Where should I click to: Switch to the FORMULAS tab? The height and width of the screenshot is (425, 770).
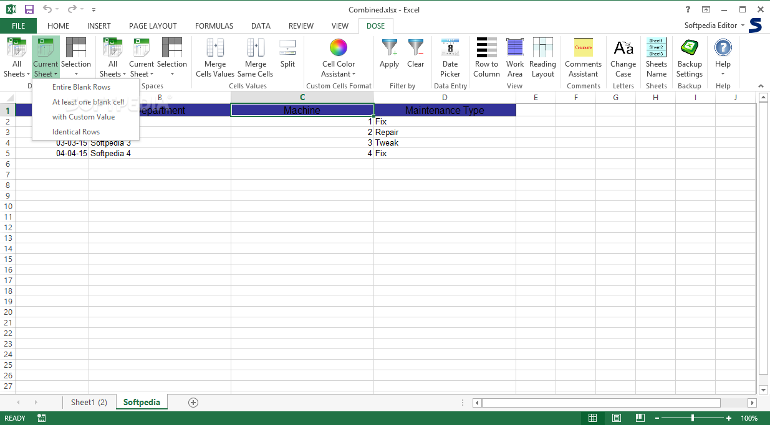(214, 26)
